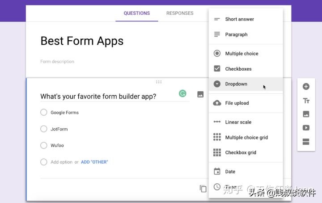Edit the Wufoo option text

[57, 145]
